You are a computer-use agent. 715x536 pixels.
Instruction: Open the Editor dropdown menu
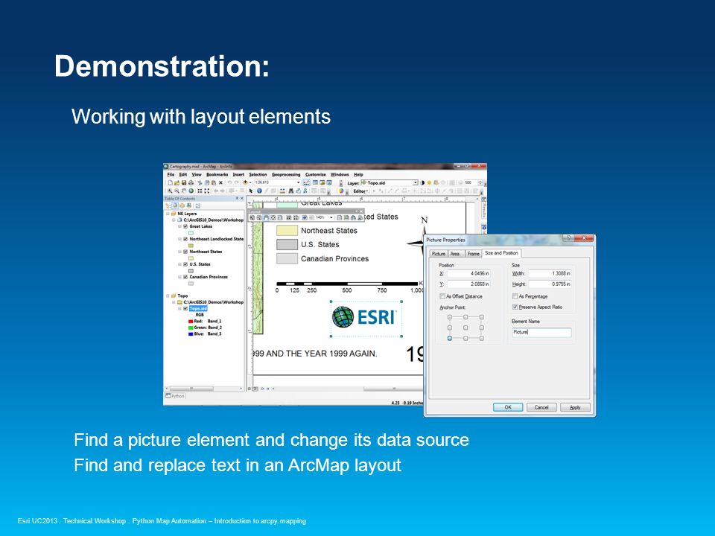click(360, 191)
